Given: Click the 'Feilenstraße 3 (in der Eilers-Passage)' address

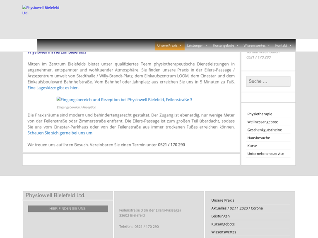Looking at the screenshot, I should [150, 210].
